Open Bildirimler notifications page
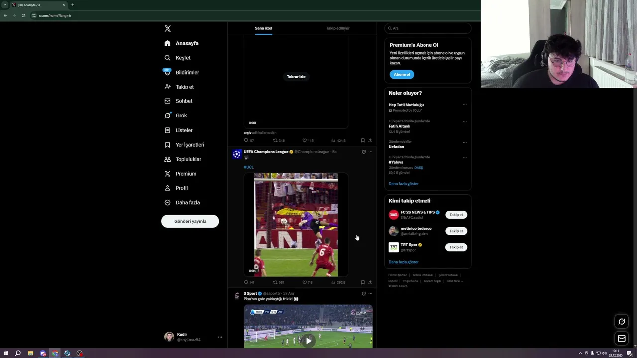Viewport: 637px width, 358px height. 182,72
